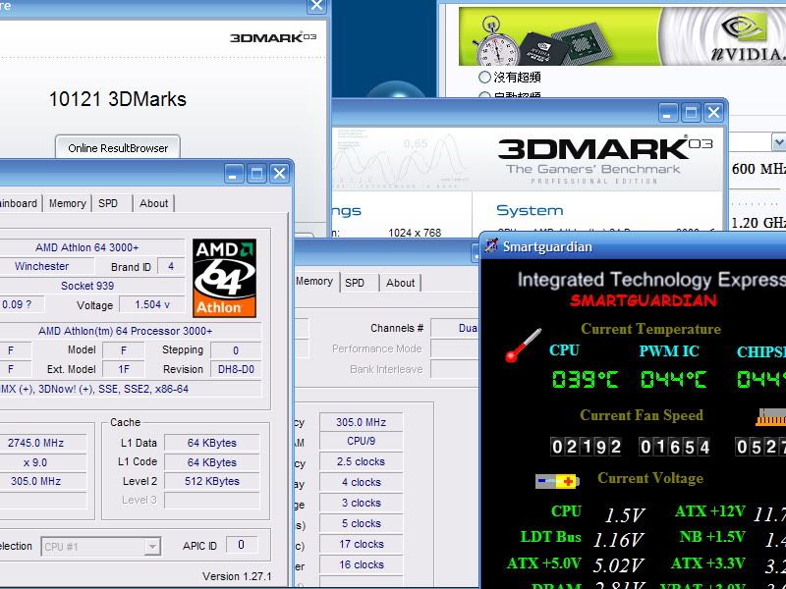Minimize the left CPU-Z window
Viewport: 786px width, 589px height.
click(x=233, y=174)
